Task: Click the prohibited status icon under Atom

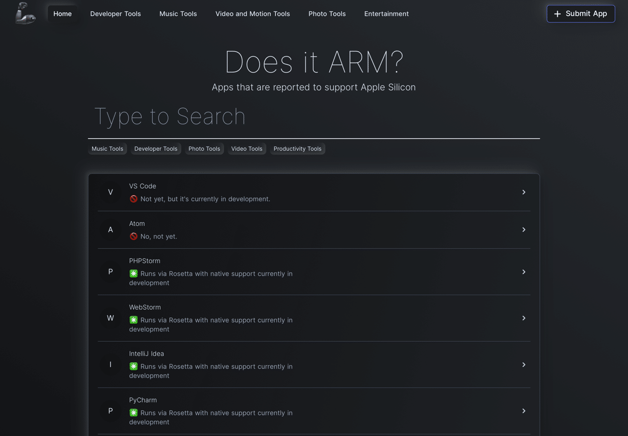Action: pos(133,236)
